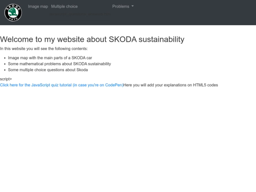Screen dimensions: 256x192
Task: Click 'Some multiple choice questions about Skoda' bullet
Action: pyautogui.click(x=48, y=70)
